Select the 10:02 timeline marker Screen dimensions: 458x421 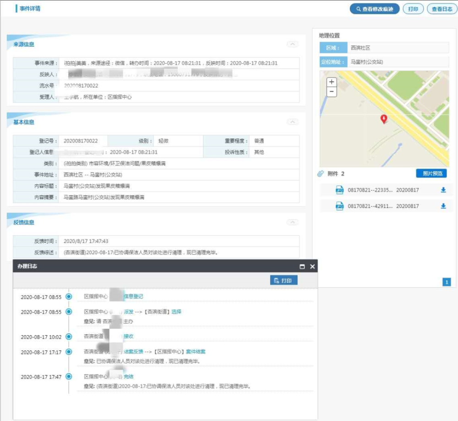coord(69,337)
